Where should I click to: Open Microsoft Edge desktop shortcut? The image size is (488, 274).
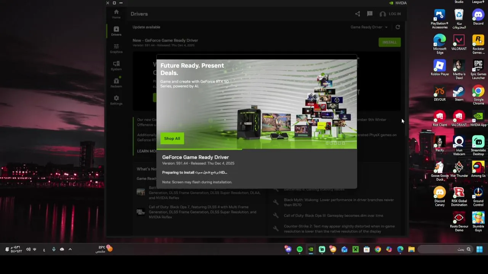440,45
